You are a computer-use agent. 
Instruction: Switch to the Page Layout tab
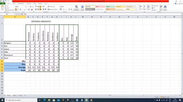click(x=21, y=3)
